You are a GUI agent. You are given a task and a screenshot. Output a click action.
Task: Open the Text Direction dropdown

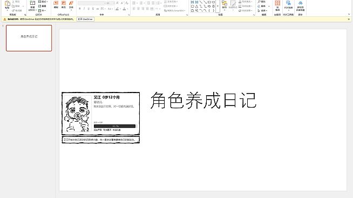click(171, 2)
